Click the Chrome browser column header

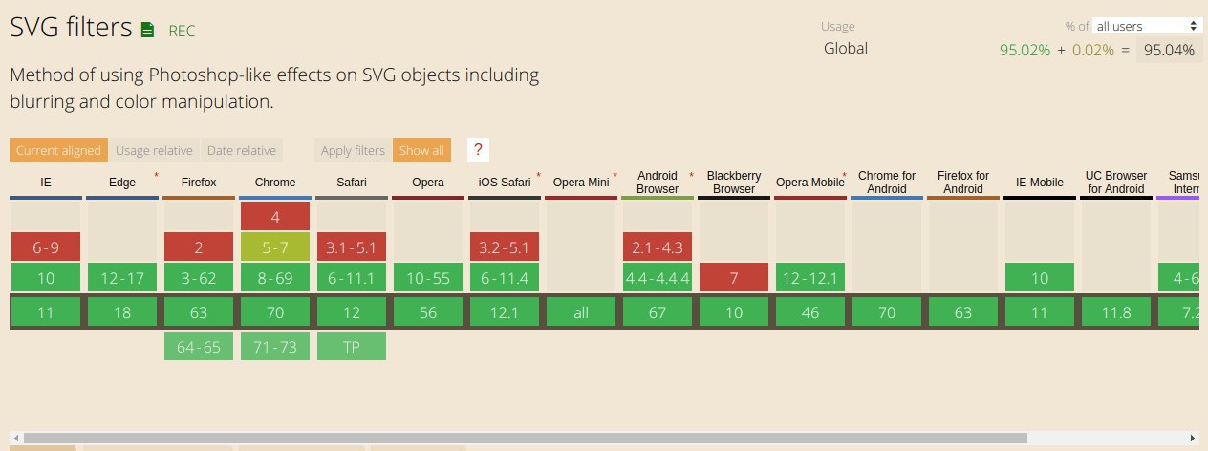pos(275,183)
